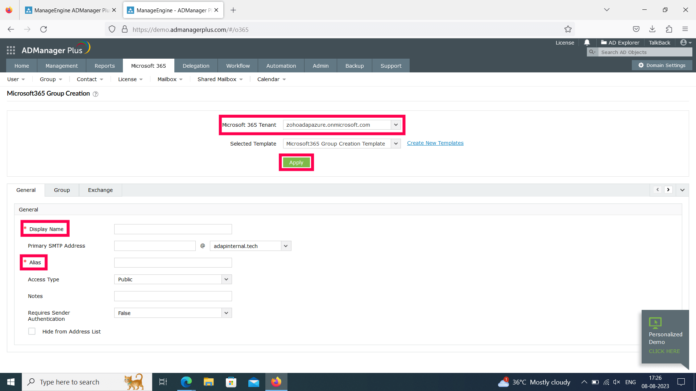Open the Automation main menu tab
This screenshot has height=391, width=696.
[x=281, y=66]
